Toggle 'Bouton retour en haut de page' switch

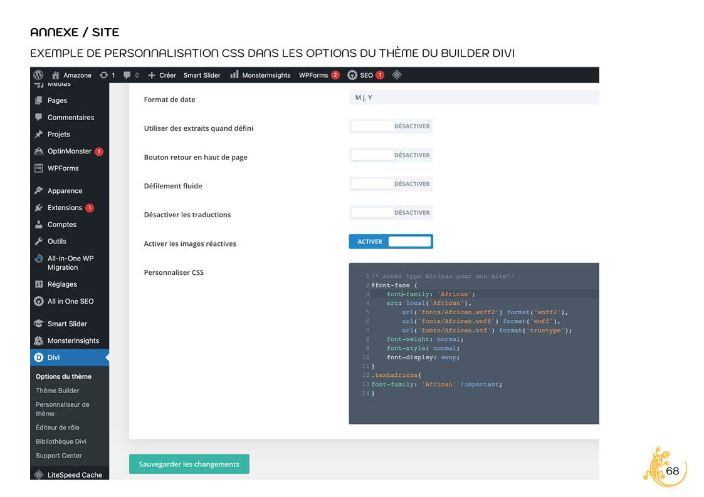pos(391,155)
